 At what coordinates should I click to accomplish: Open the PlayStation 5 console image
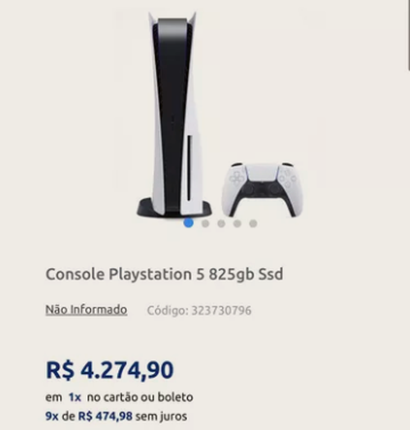tap(175, 115)
